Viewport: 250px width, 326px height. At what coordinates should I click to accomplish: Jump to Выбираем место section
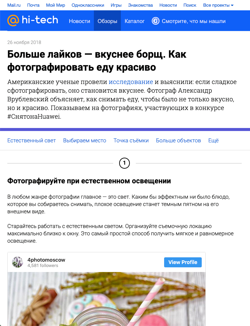(85, 141)
